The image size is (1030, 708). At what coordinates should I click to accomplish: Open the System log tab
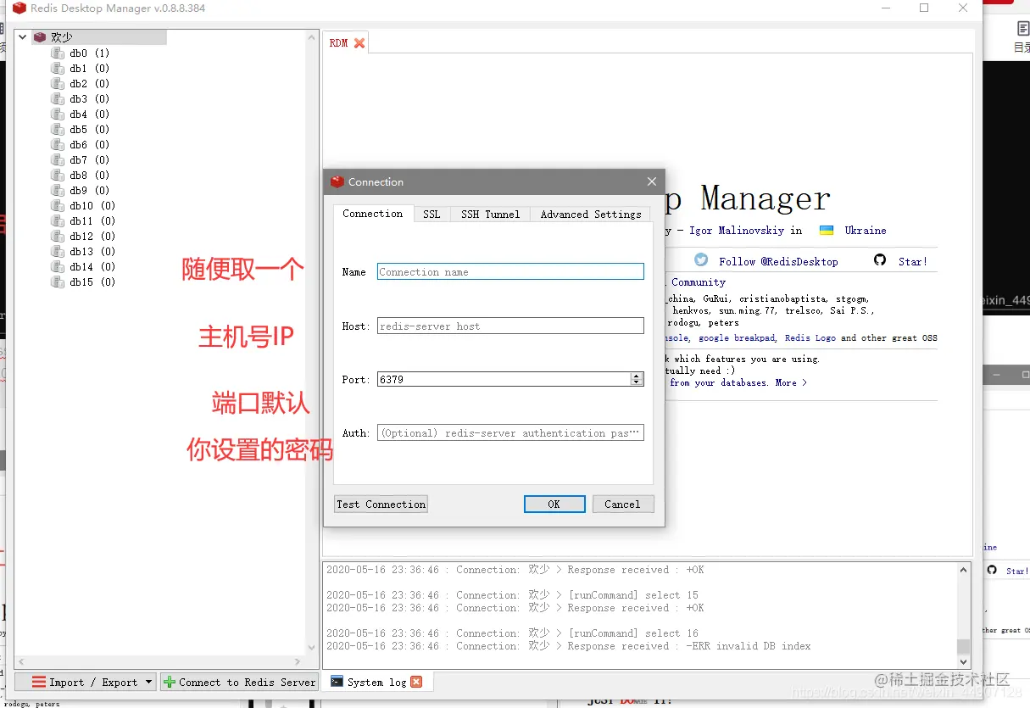point(376,682)
